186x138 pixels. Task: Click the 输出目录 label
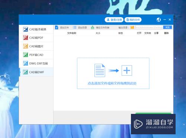123,27
